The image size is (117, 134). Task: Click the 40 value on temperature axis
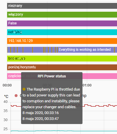coord(6,102)
